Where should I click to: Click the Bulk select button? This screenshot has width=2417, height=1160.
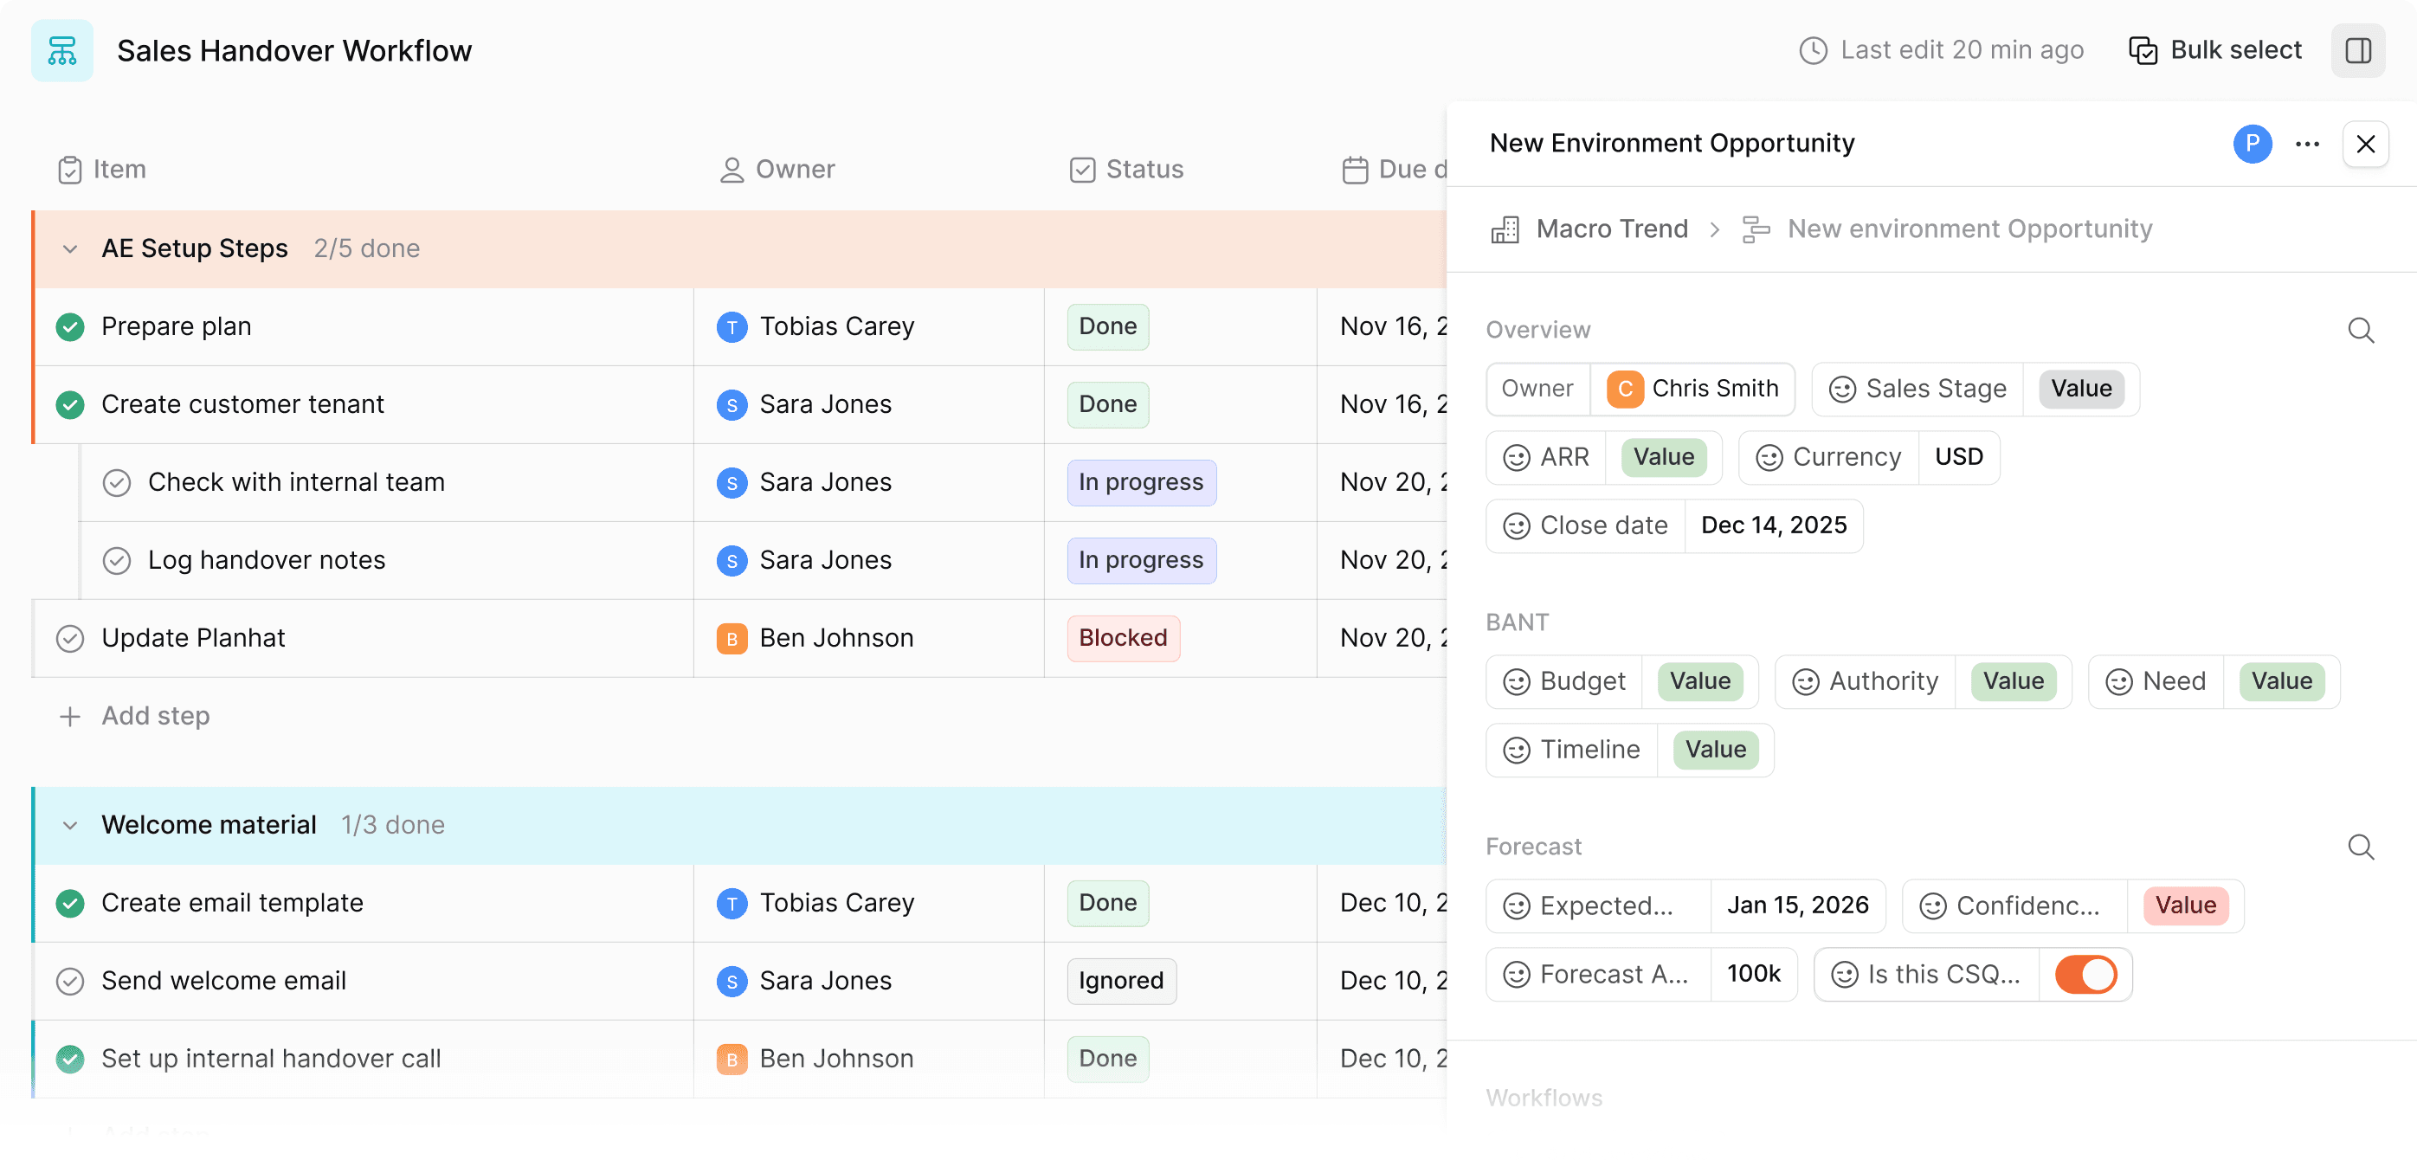coord(2214,51)
